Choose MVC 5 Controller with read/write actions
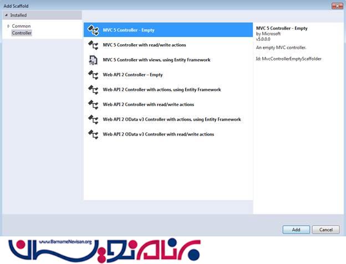Screen dimensions: 346x264 168,45
